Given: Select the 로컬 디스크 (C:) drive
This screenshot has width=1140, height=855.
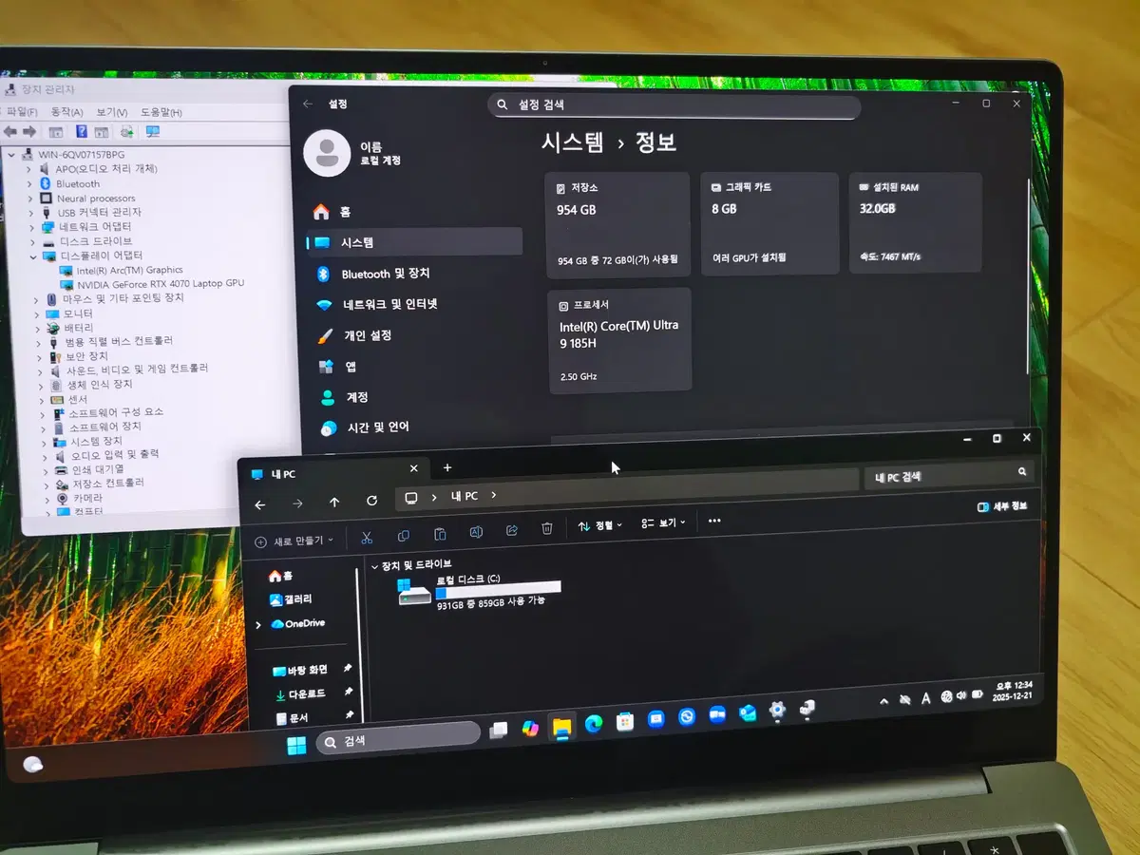Looking at the screenshot, I should click(480, 593).
